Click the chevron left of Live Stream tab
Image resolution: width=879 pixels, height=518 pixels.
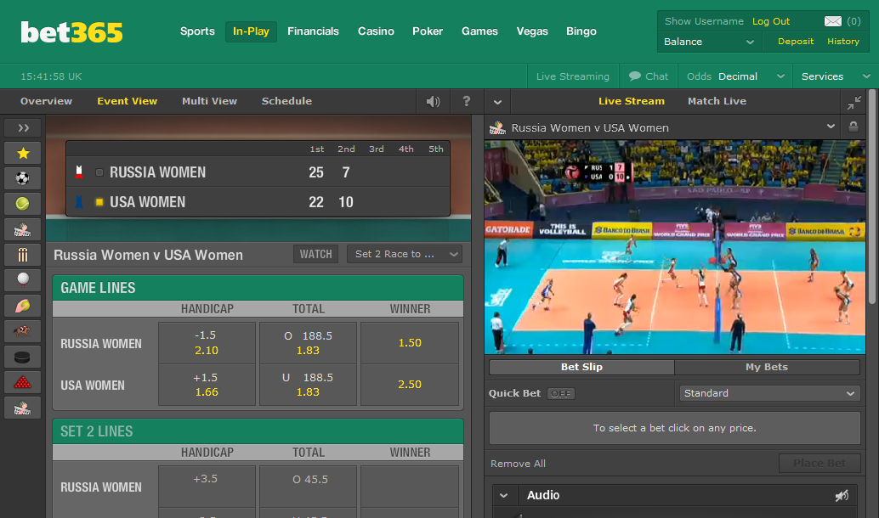498,103
